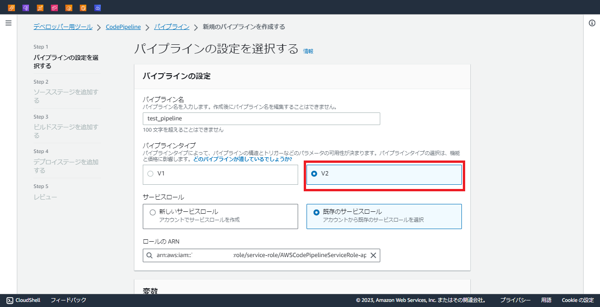
Task: Open the info panel icon at right
Action: tap(592, 23)
